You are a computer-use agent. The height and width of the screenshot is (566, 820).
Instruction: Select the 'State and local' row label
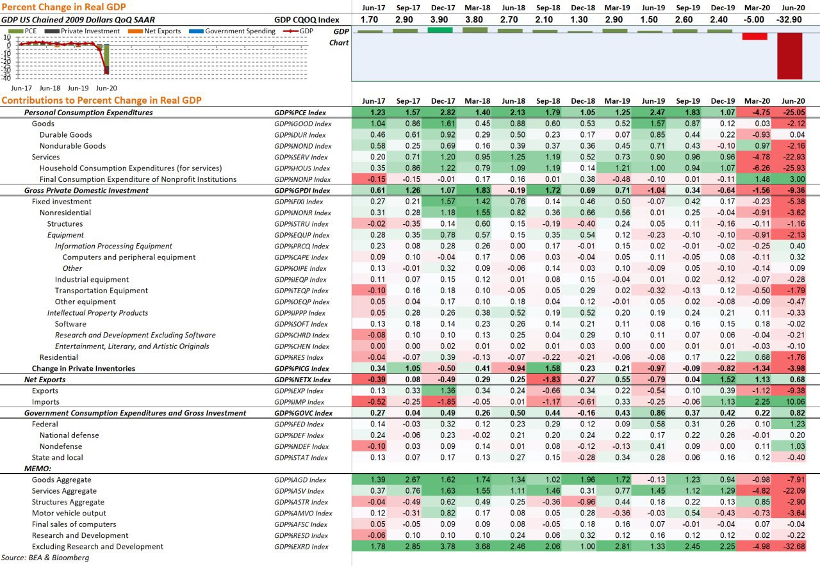(x=57, y=458)
